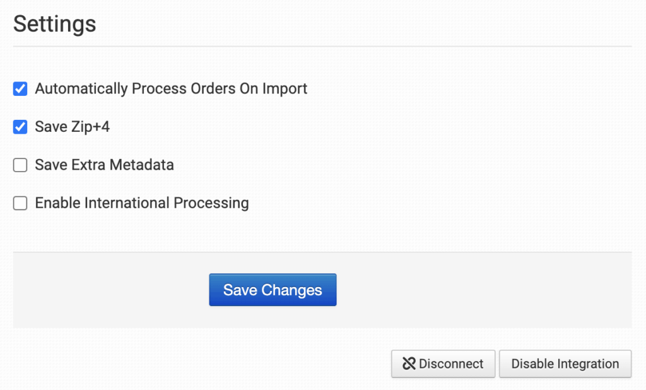Enable the Save Extra Metadata checkbox
646x390 pixels.
coord(20,165)
